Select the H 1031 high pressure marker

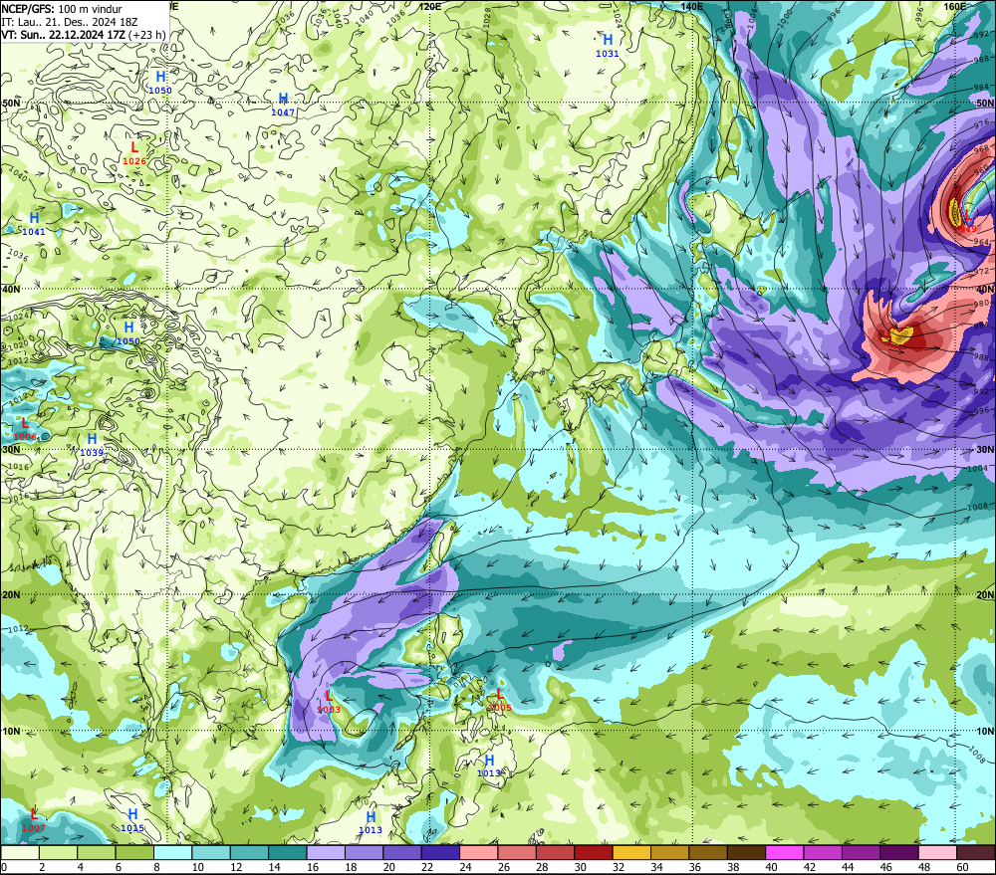[608, 46]
